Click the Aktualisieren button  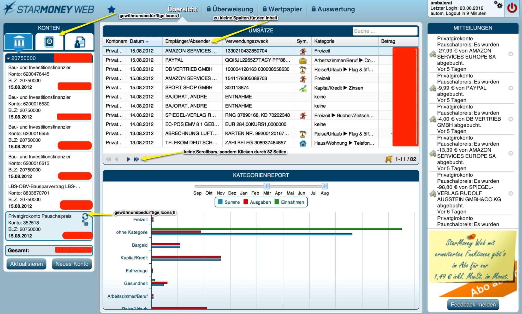26,264
